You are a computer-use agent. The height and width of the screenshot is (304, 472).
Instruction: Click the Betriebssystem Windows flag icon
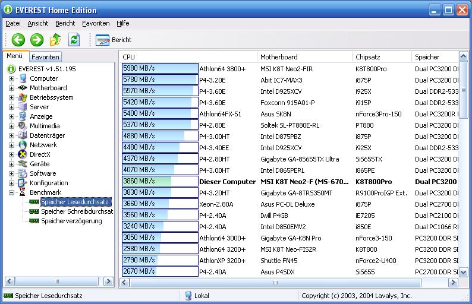point(23,97)
